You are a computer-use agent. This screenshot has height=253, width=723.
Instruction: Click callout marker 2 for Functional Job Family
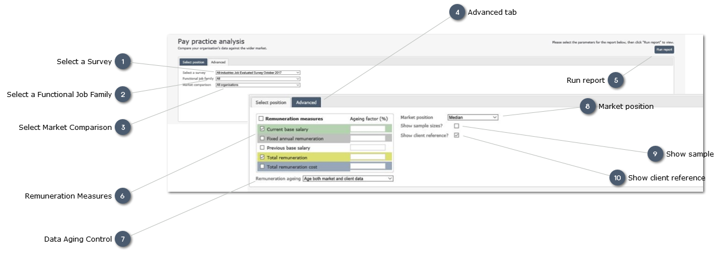(x=123, y=95)
